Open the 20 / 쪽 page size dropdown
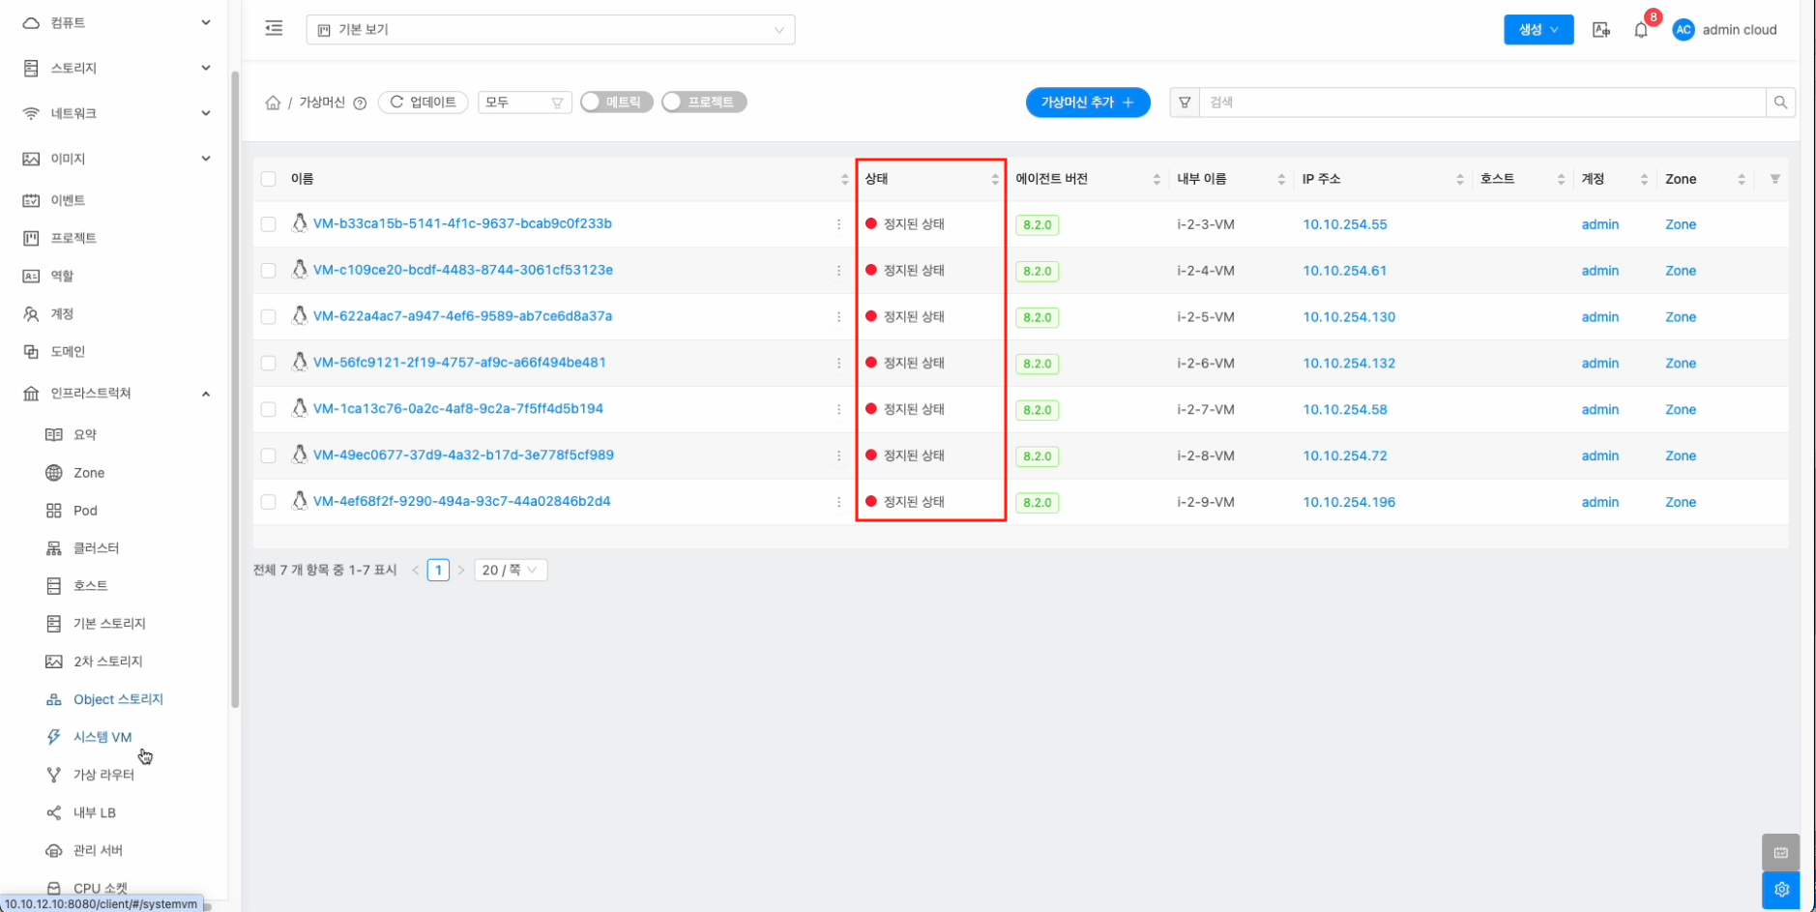The height and width of the screenshot is (912, 1816). coord(511,571)
